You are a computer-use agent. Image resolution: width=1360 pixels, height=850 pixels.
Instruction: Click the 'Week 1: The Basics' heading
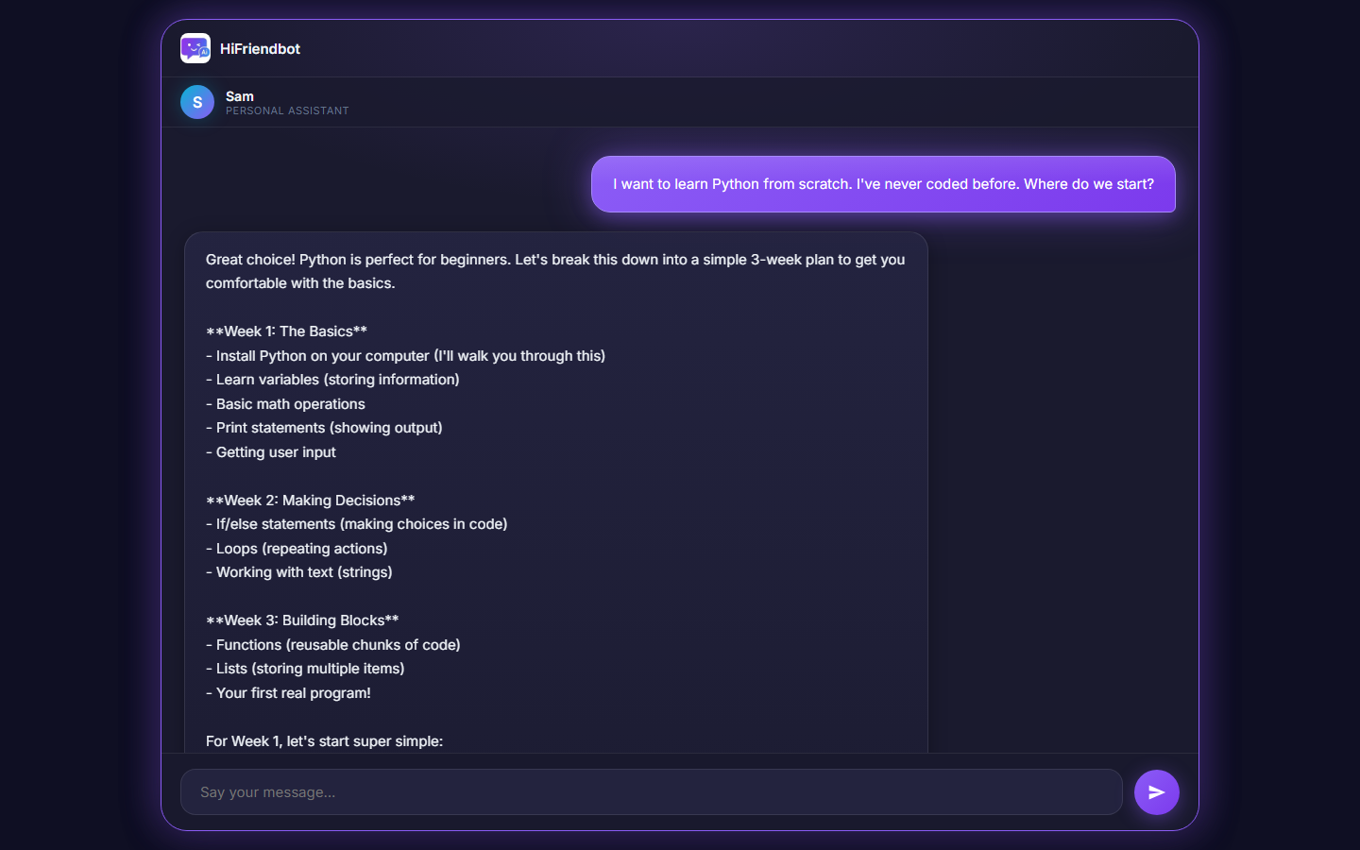286,331
